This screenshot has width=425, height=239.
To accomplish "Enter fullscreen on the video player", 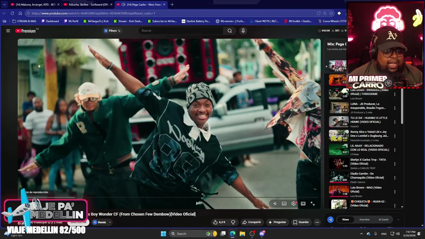I will click(312, 203).
